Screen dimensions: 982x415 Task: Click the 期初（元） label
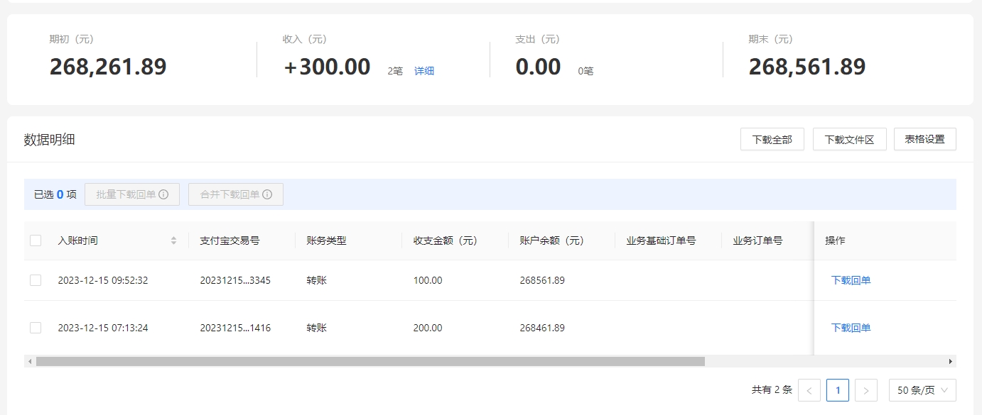[72, 40]
